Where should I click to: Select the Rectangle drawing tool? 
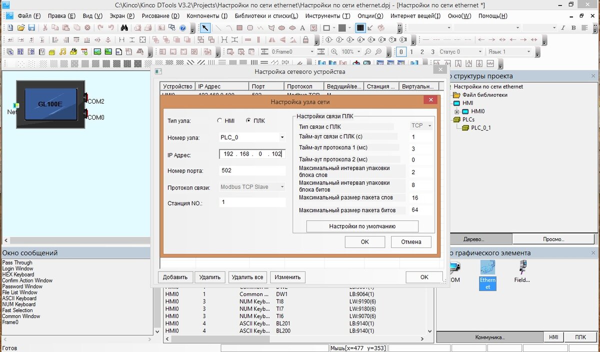click(239, 27)
